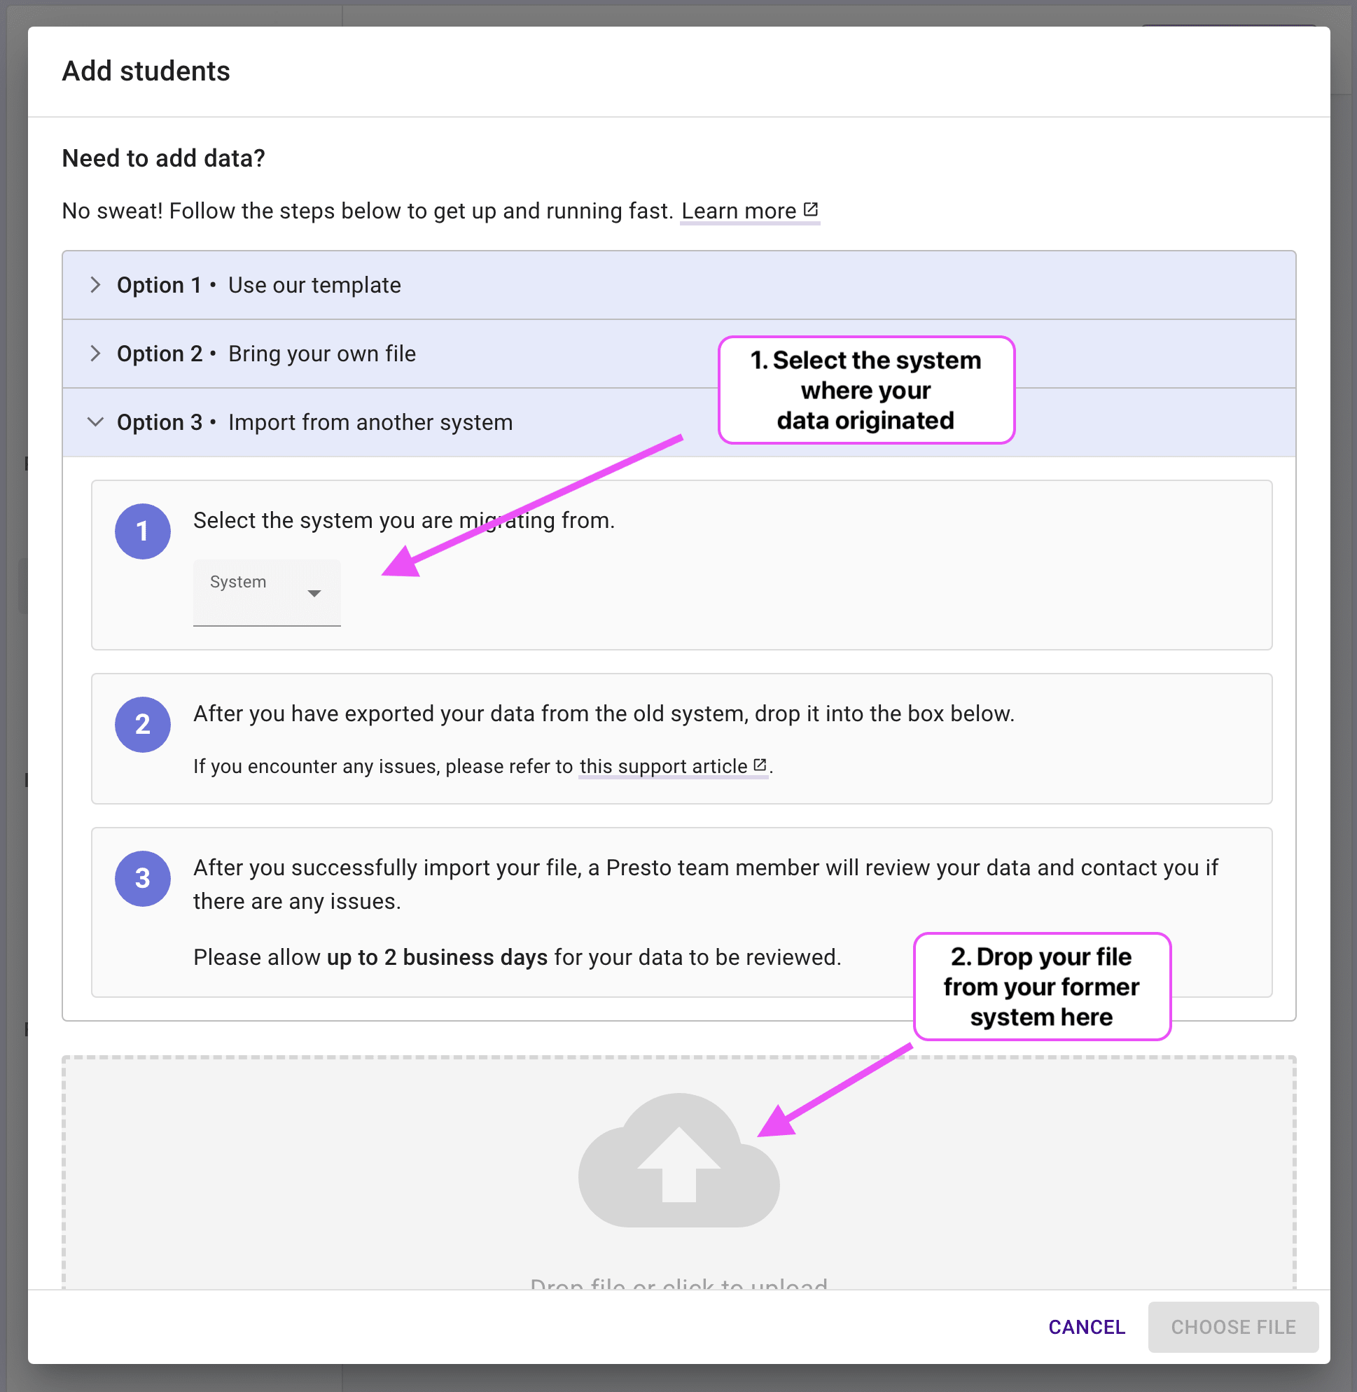This screenshot has height=1392, width=1357.
Task: Click Drop file or click to upload text
Action: [678, 1283]
